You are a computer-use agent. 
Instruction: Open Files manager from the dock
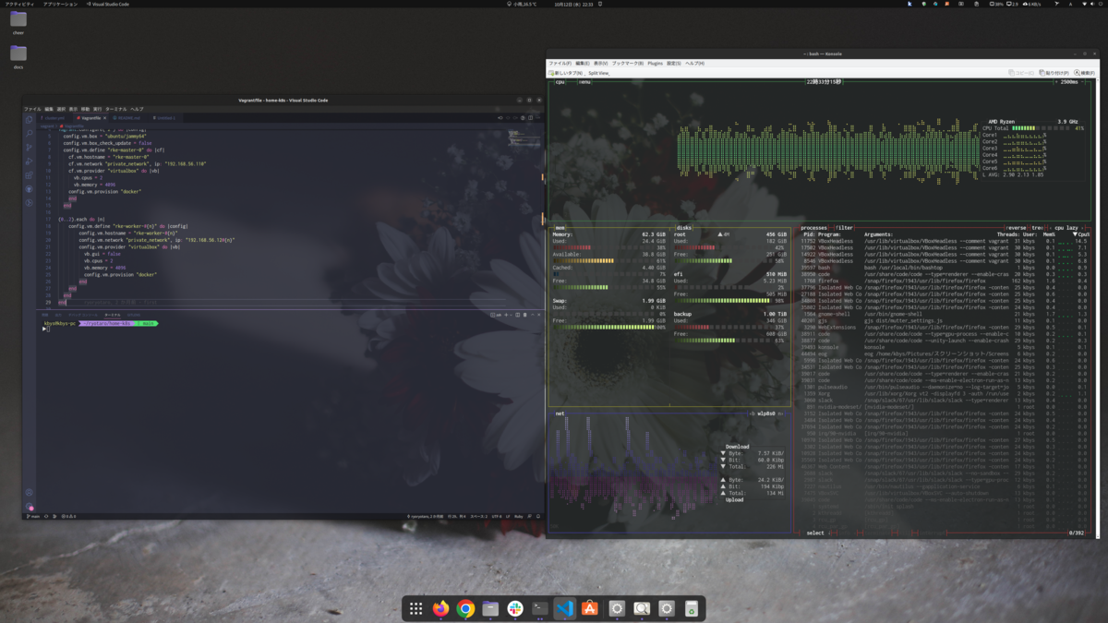[490, 608]
